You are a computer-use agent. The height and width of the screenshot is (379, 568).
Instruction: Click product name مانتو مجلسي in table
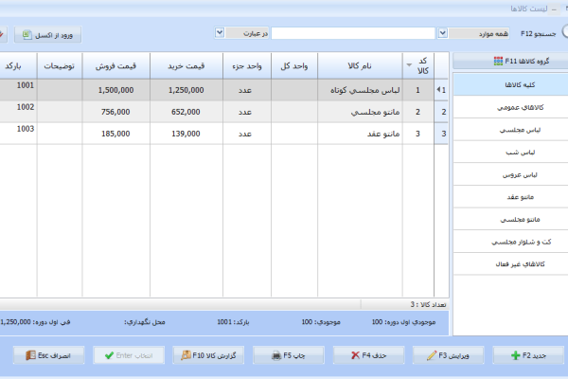[x=375, y=112]
